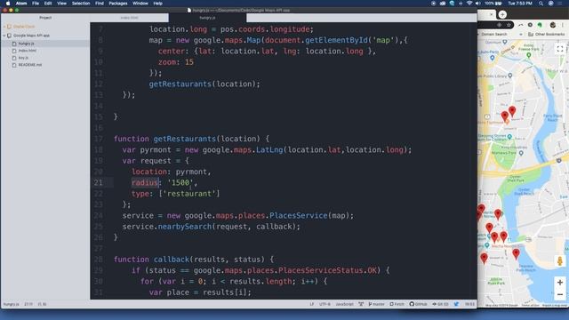Open a new tab in Chrome
Viewport: 569px width, 320px height.
pos(502,14)
